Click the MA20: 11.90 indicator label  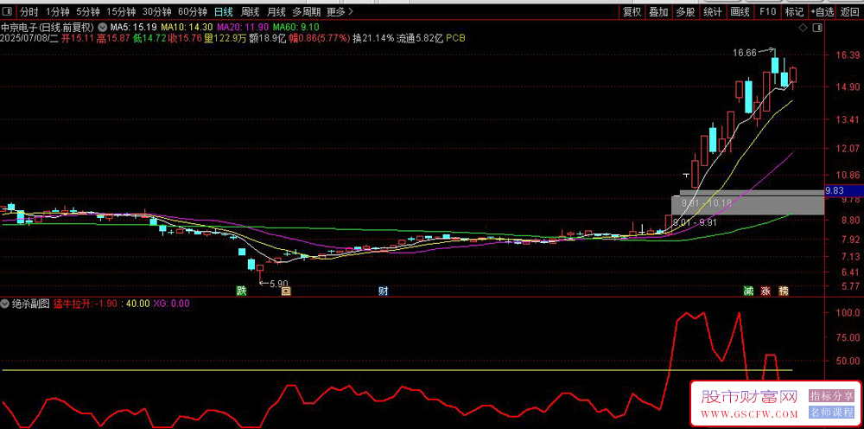(x=243, y=27)
